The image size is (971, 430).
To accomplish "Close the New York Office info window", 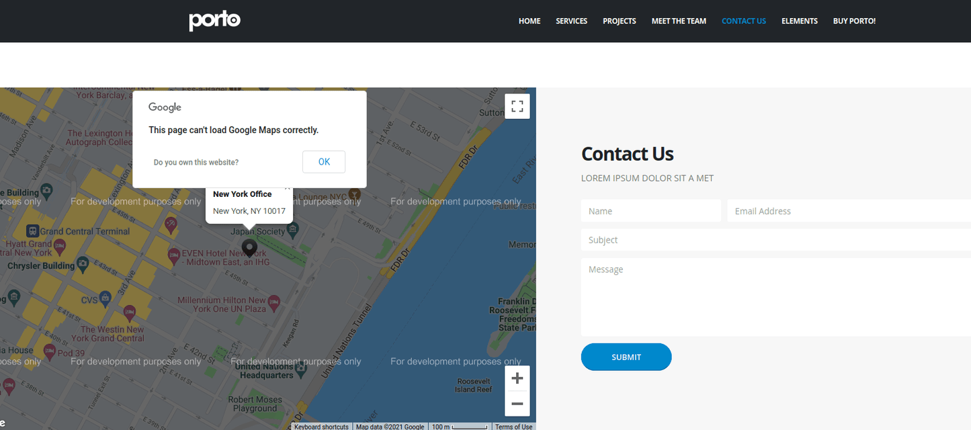I will click(288, 189).
